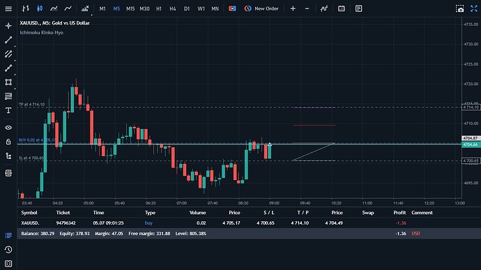
Task: Sort positions by Ticket column
Action: click(63, 213)
